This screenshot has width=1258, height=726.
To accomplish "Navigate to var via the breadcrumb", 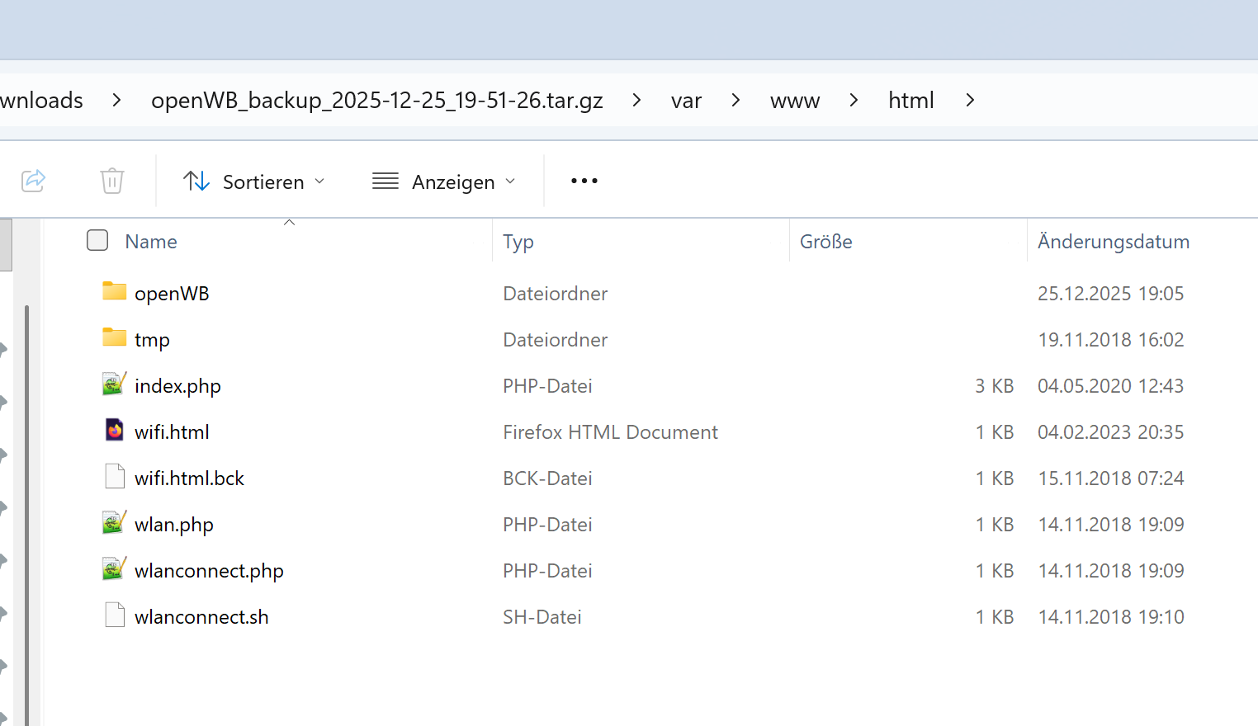I will point(686,100).
